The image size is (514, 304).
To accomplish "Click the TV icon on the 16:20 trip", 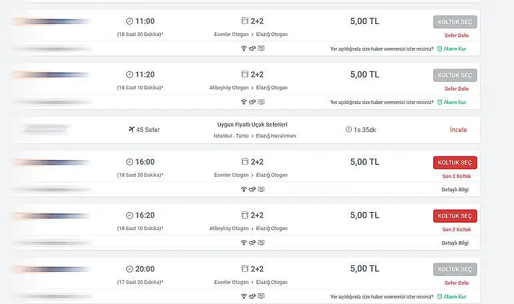I will (261, 243).
